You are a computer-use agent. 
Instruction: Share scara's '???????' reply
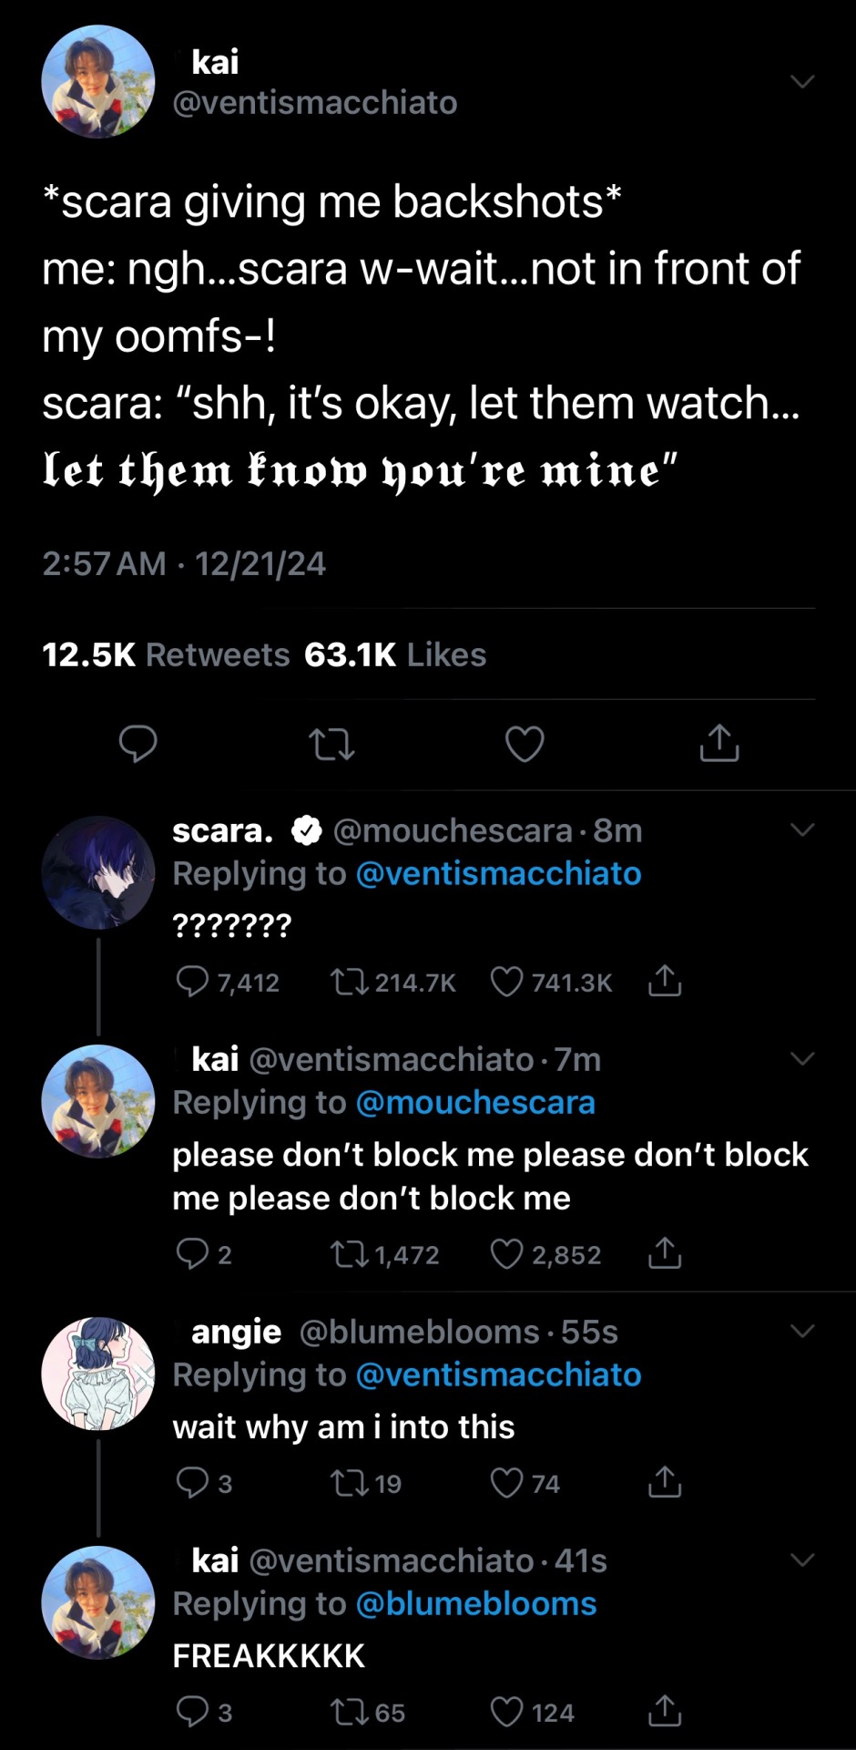(665, 982)
